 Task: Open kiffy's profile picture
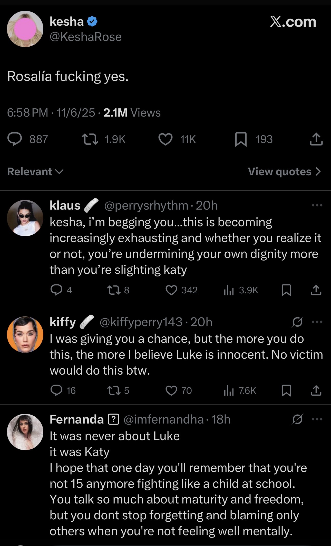point(25,334)
